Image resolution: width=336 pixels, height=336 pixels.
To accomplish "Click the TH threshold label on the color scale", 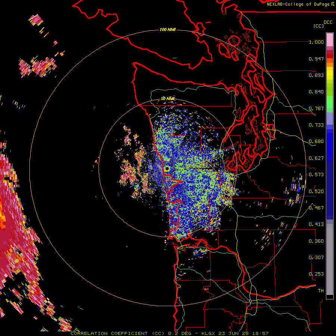I will pos(321,290).
